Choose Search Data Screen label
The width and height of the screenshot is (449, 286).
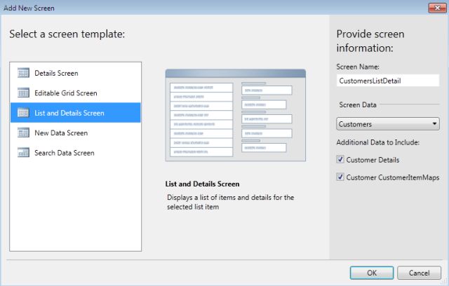tap(65, 153)
